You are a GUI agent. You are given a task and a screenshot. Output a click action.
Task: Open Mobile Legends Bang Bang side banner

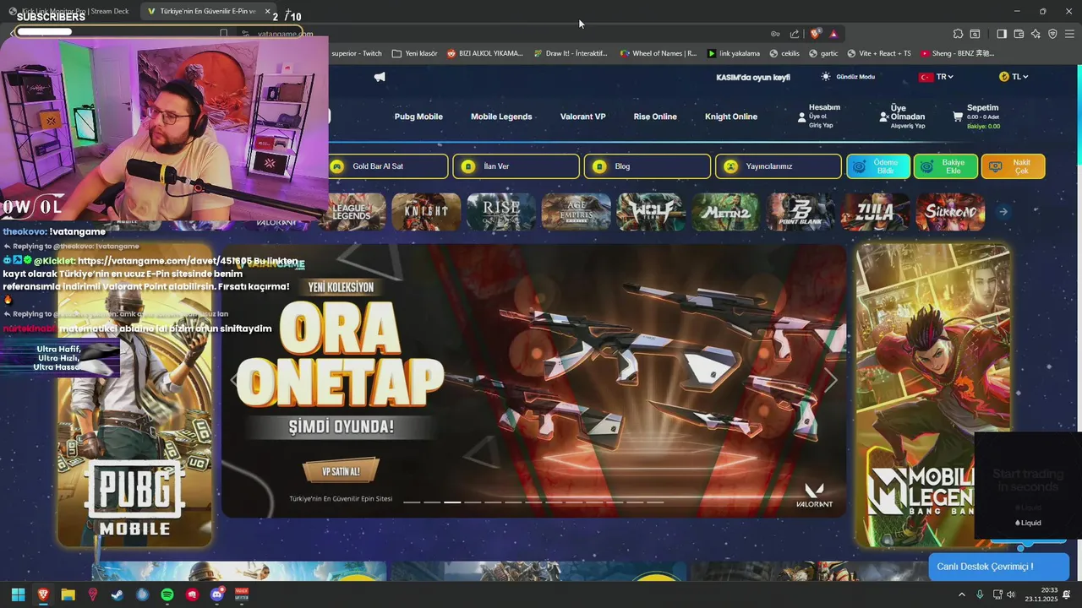tap(933, 395)
